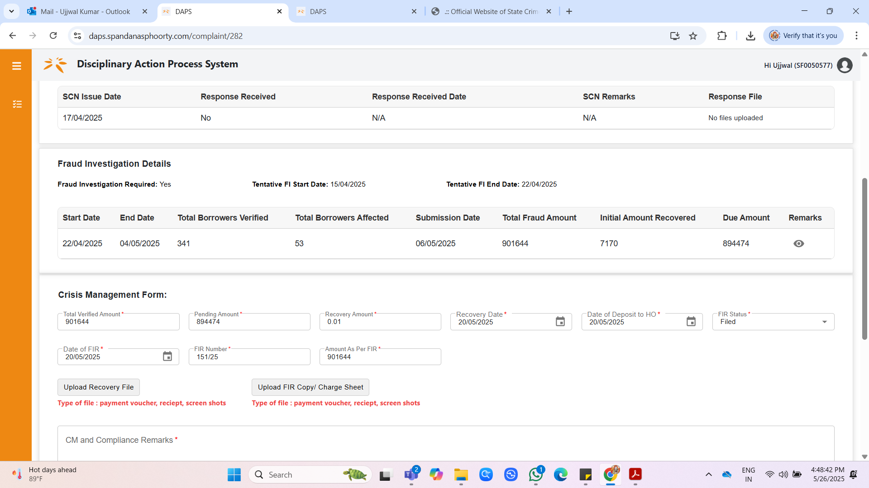Screen dimensions: 869x488
Task: Click the FIR Number input field
Action: click(249, 357)
